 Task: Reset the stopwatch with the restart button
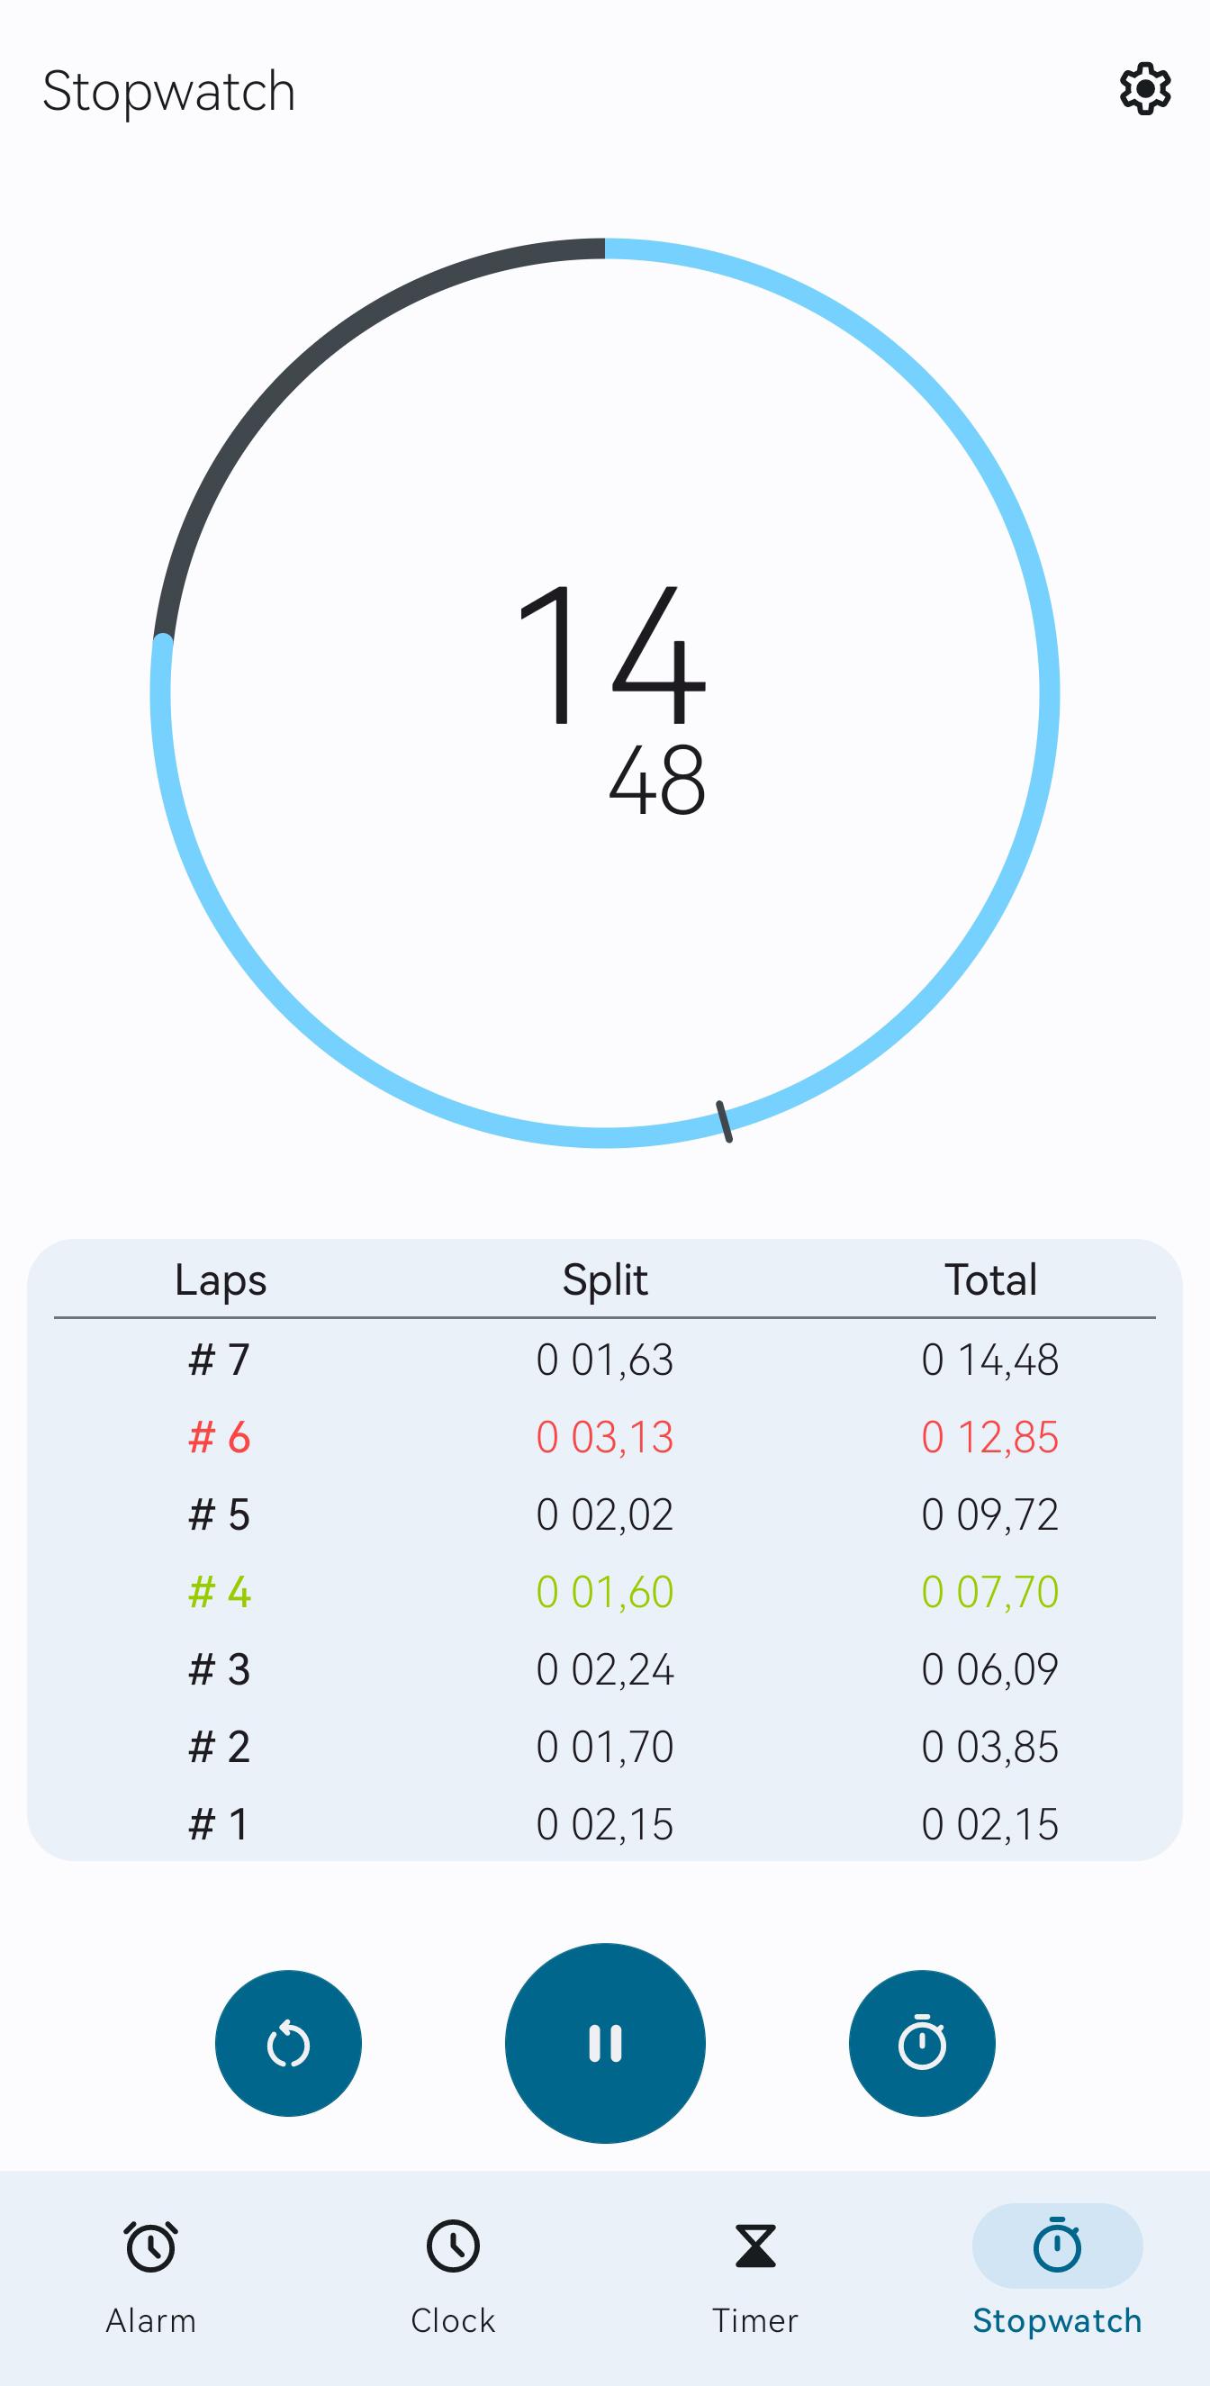point(288,2042)
